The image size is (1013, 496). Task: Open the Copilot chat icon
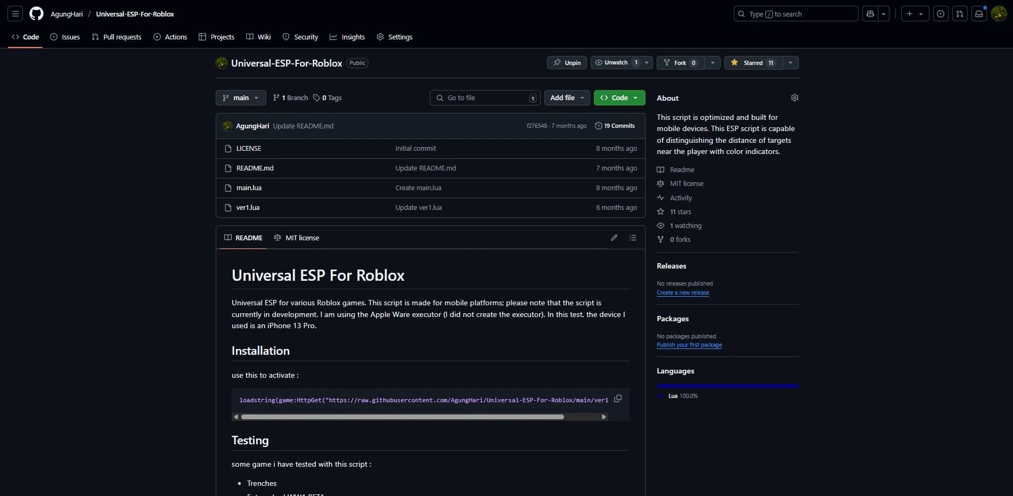pos(870,14)
